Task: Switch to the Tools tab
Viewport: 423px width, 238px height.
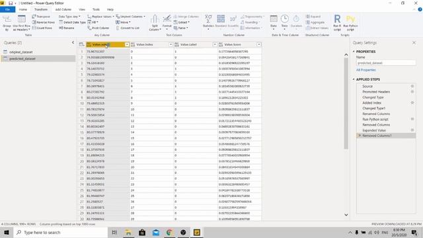Action: pyautogui.click(x=96, y=9)
